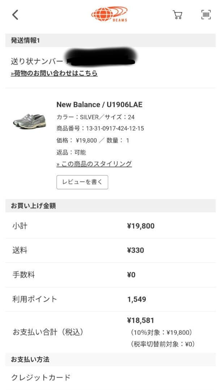Image resolution: width=221 pixels, height=390 pixels.
Task: Select the 利用ポイント points value 1,549
Action: (136, 299)
